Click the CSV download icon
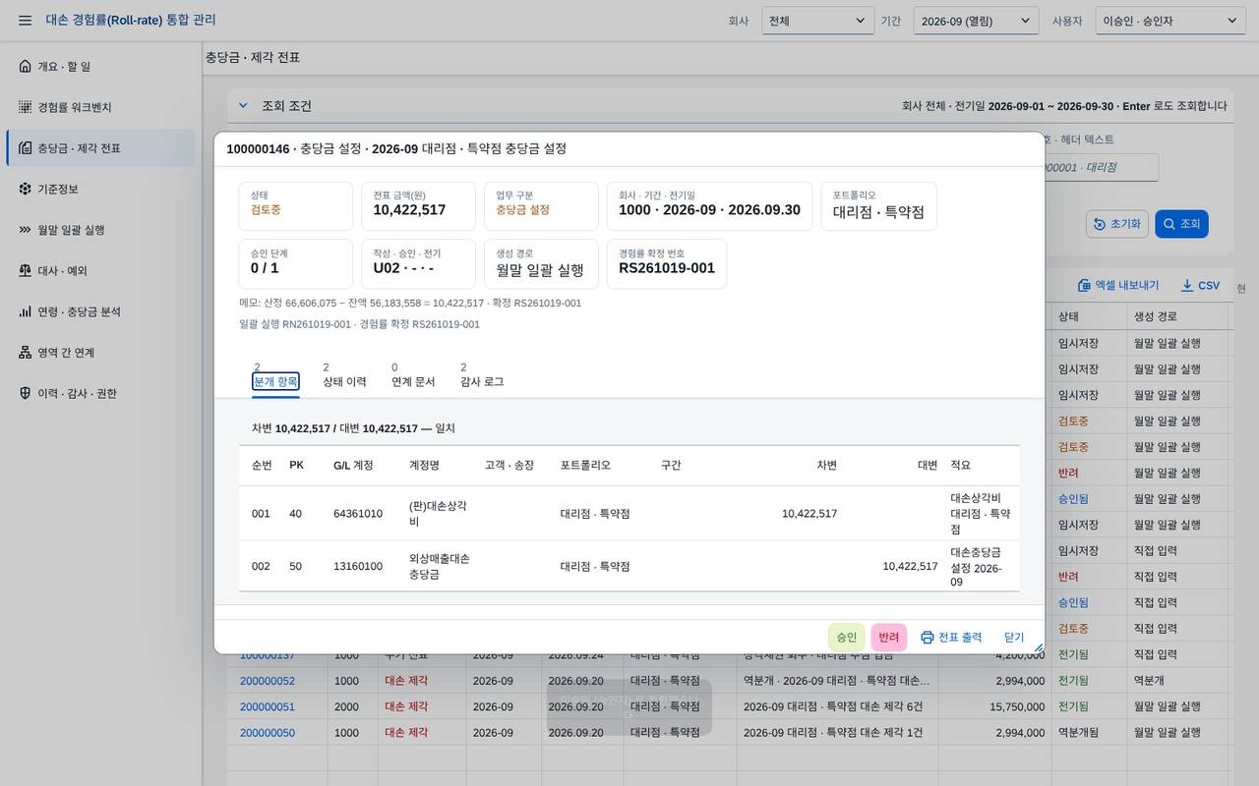The height and width of the screenshot is (786, 1259). 1187,285
